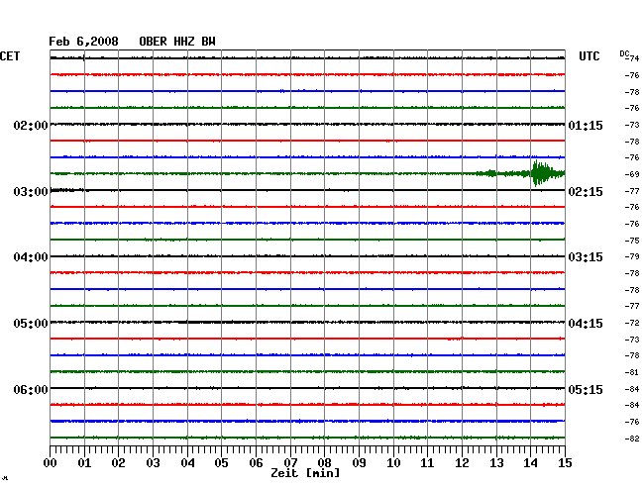The image size is (644, 489).
Task: Click the UTC time label '01:15'
Action: click(x=586, y=125)
